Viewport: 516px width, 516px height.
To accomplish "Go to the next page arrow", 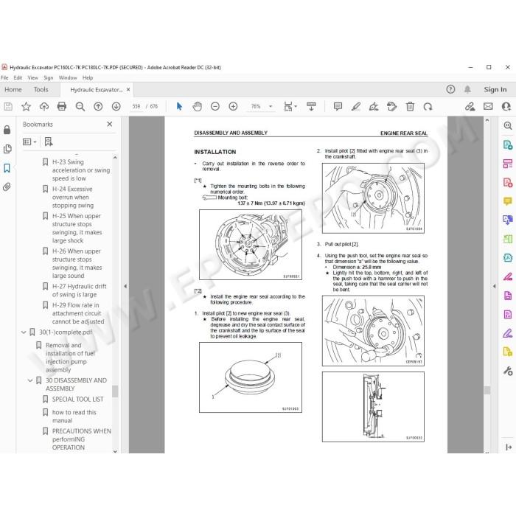I will [x=116, y=106].
